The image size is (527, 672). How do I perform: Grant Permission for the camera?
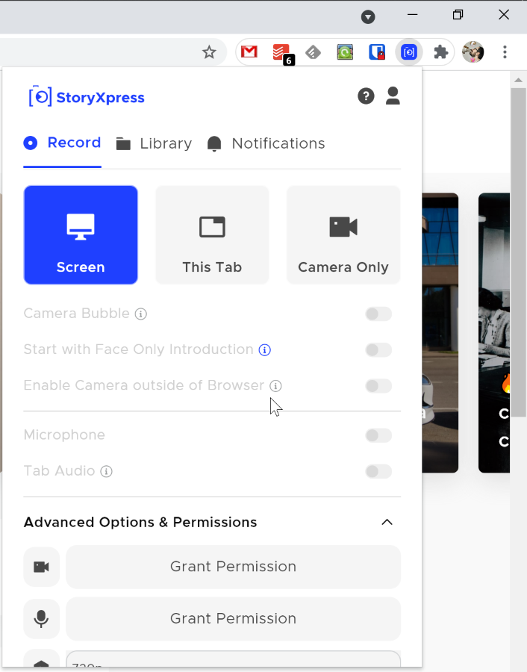click(x=233, y=567)
